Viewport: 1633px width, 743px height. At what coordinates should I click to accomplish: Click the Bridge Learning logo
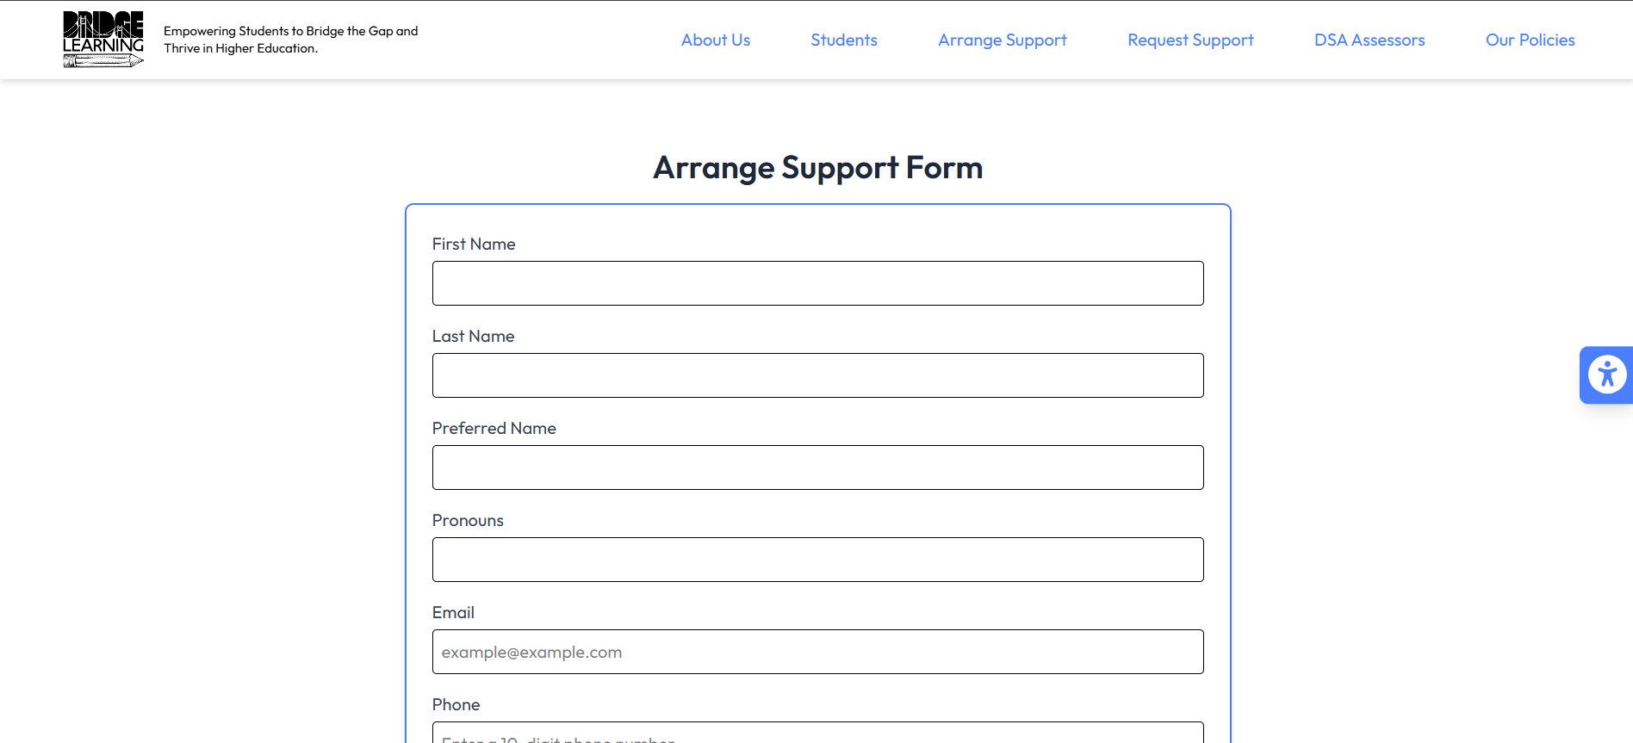(103, 40)
